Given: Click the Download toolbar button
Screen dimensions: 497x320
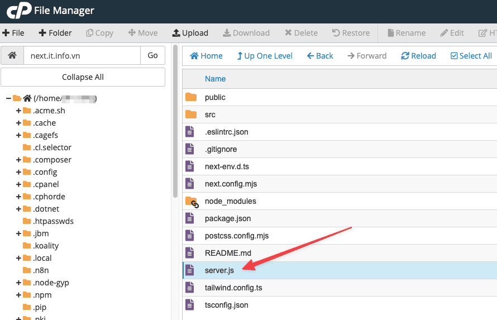Looking at the screenshot, I should 246,33.
